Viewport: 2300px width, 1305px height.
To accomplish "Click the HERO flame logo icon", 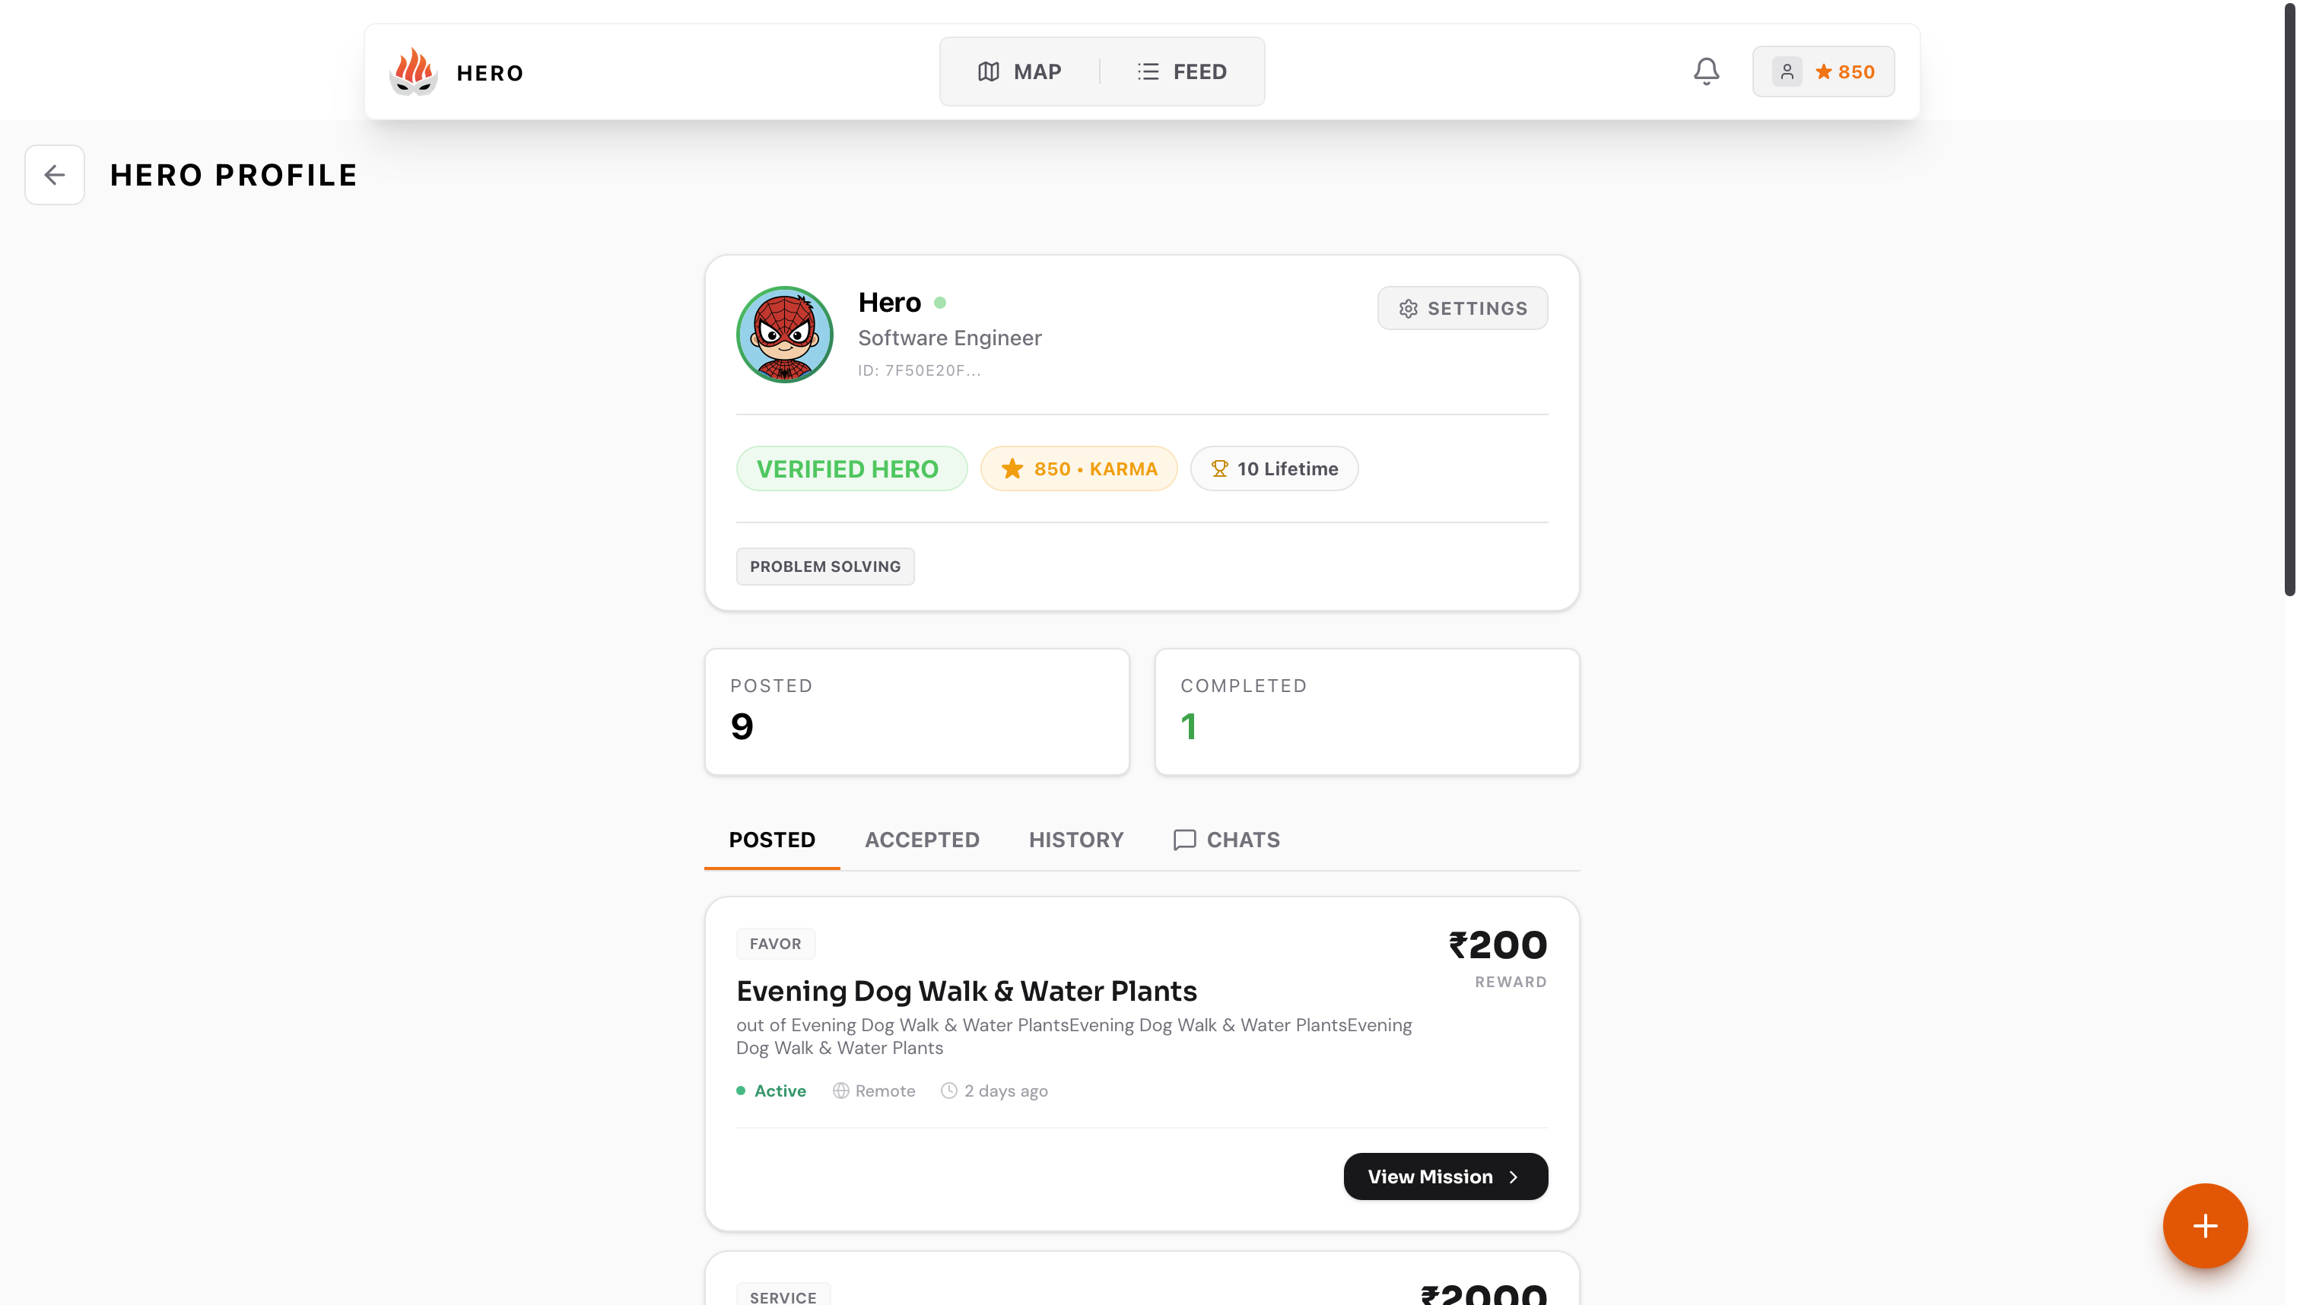I will pos(413,71).
